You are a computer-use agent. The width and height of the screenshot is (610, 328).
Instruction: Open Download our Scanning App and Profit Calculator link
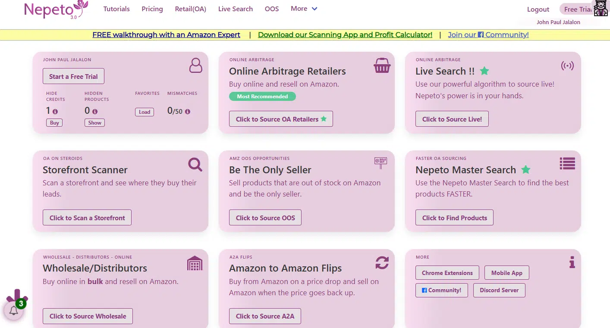[x=345, y=35]
